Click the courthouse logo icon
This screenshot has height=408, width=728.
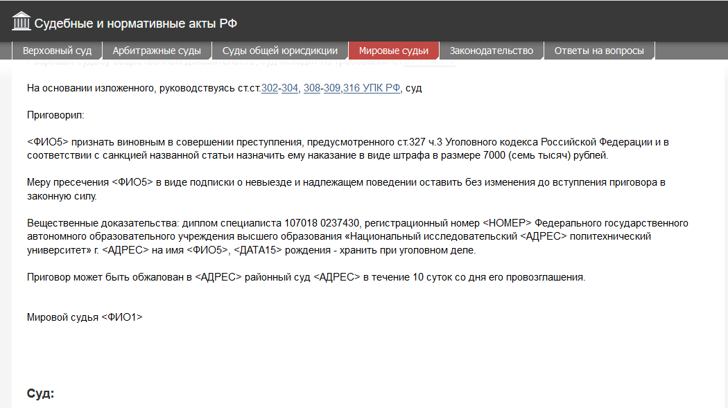point(21,21)
